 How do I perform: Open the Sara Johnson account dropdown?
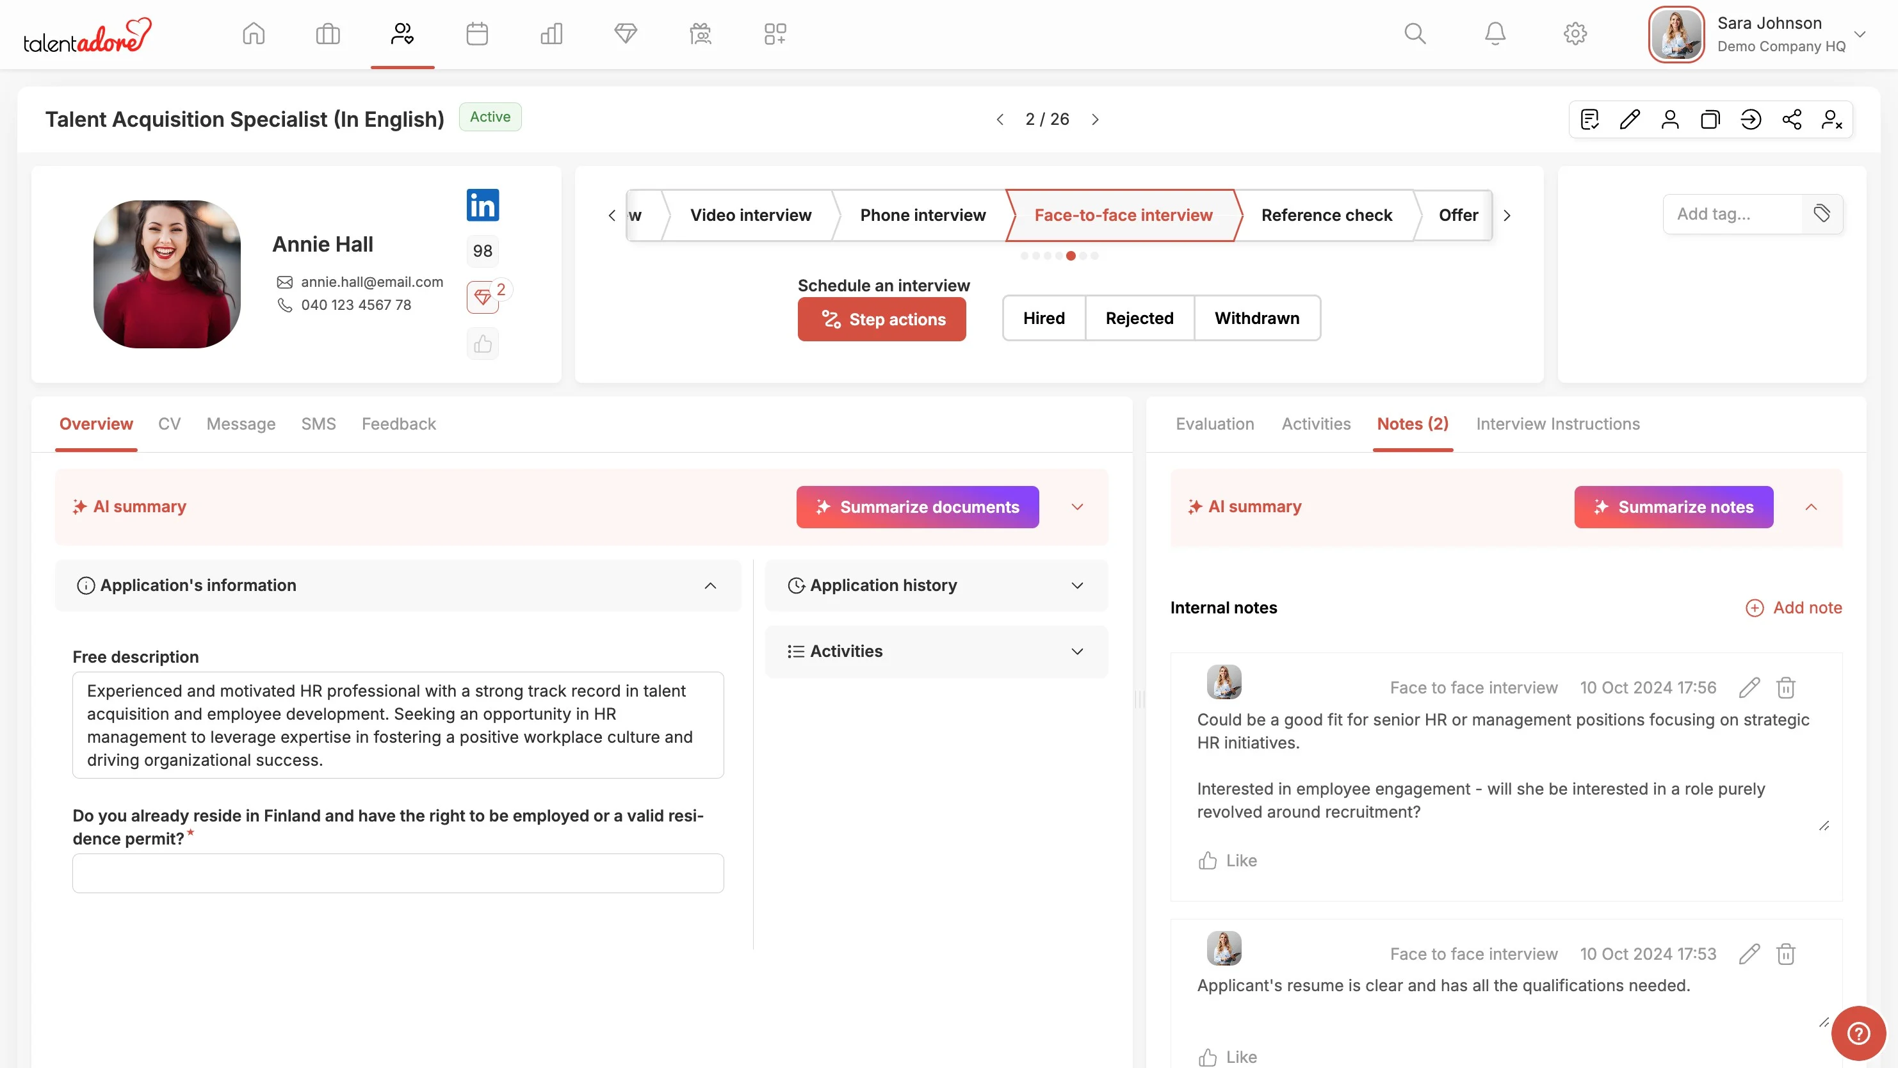point(1859,34)
